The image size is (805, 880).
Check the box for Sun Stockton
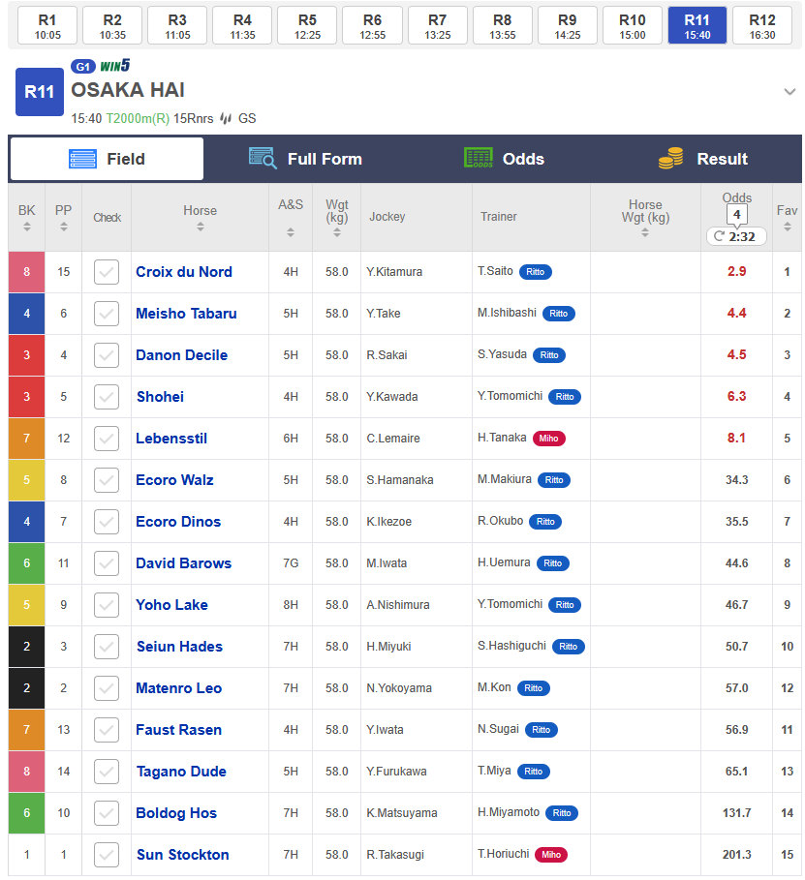[107, 855]
